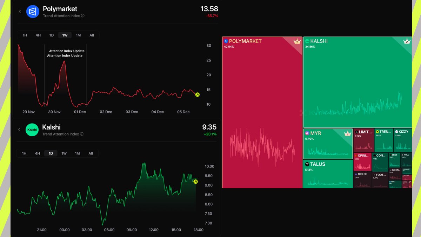421x237 pixels.
Task: Click the MELEE tile logo icon
Action: coord(356,174)
